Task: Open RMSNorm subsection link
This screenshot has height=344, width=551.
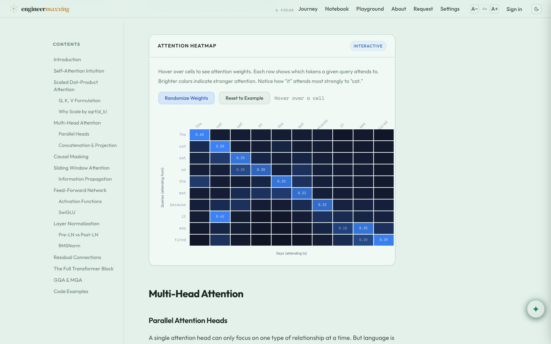Action: pos(69,246)
